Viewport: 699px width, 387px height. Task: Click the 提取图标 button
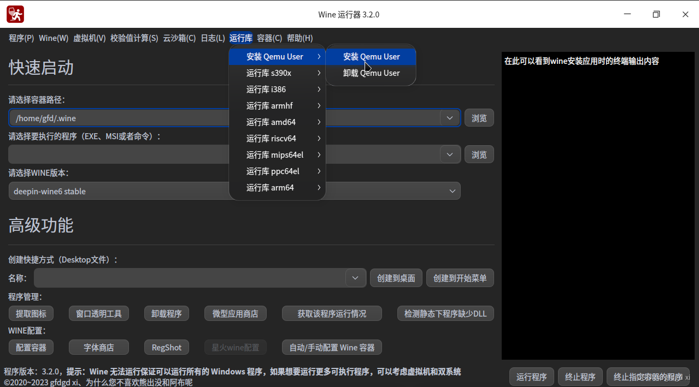(x=31, y=313)
